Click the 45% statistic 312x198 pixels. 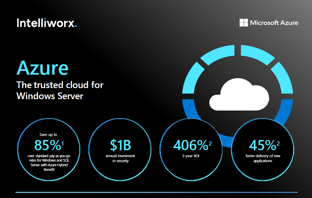coord(264,145)
